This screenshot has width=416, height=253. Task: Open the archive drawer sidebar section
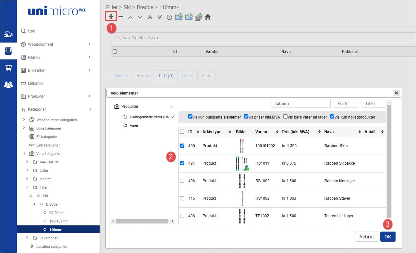pos(8,51)
